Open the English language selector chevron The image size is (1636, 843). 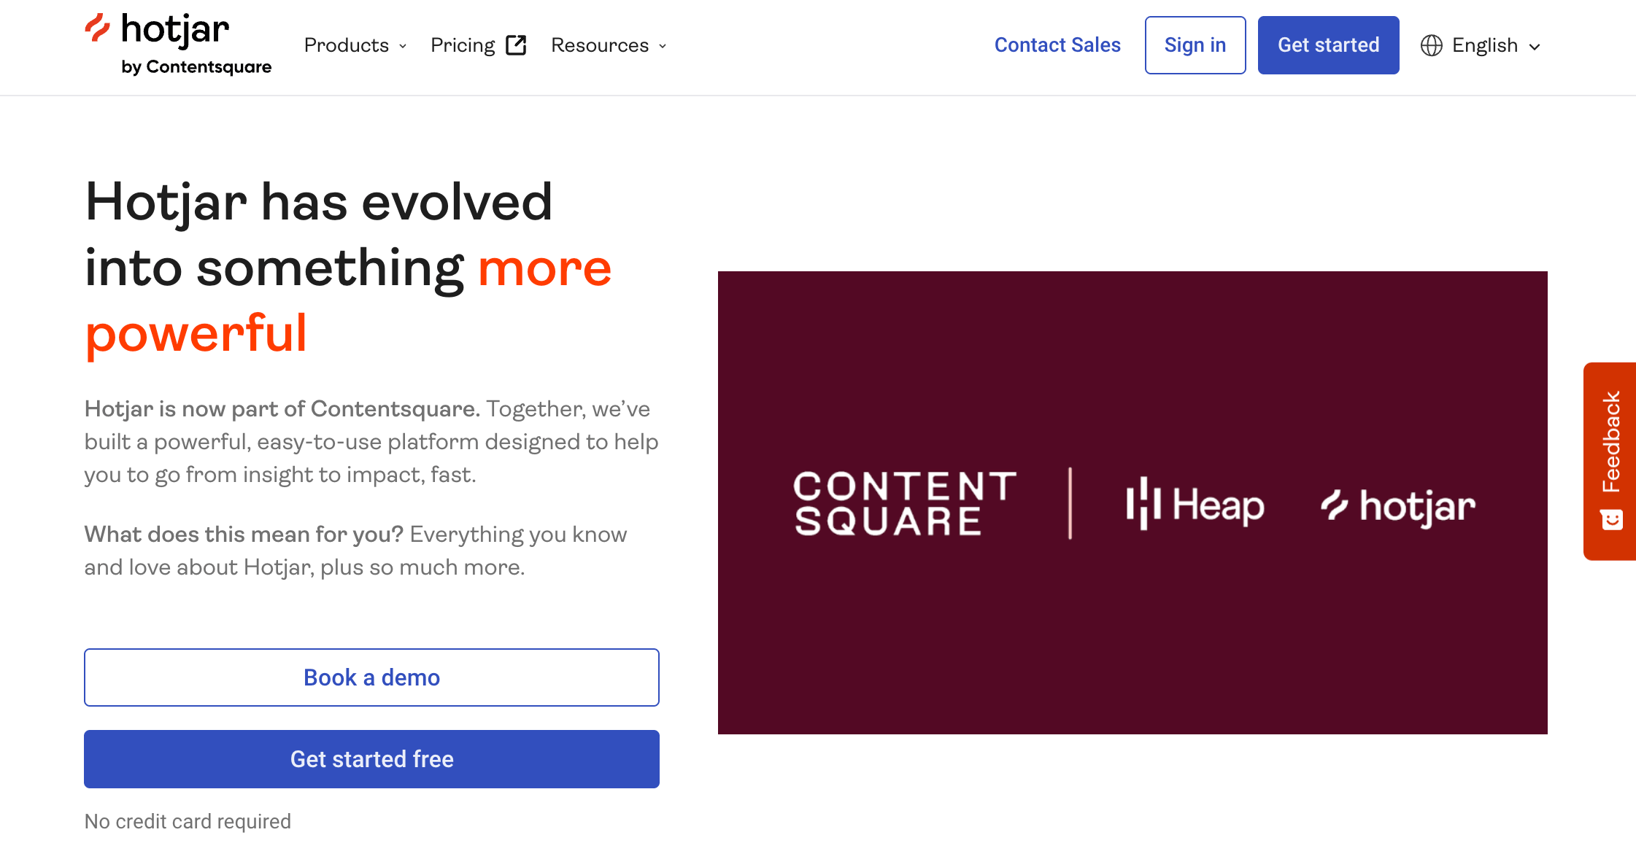1535,47
